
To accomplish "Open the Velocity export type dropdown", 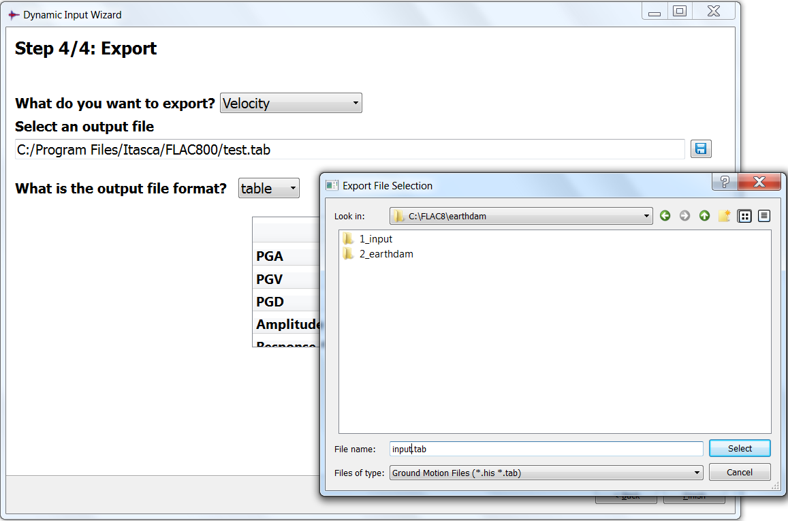I will point(291,104).
